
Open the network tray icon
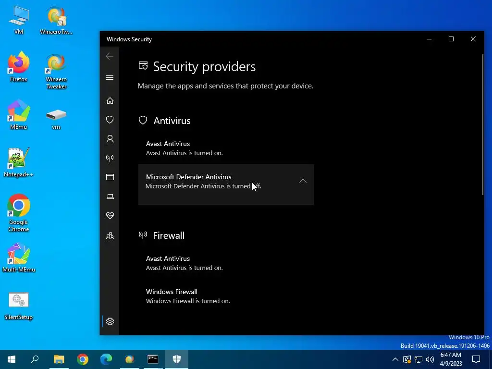(418, 359)
